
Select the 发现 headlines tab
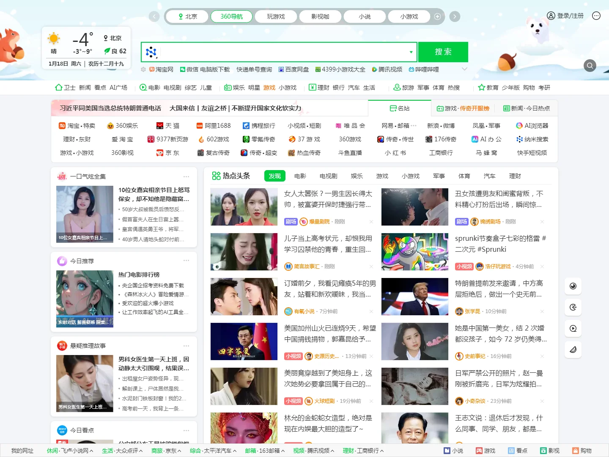tap(275, 176)
